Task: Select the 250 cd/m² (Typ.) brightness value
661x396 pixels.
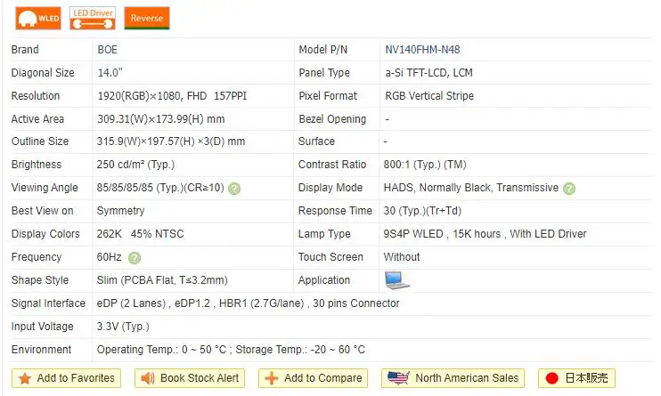Action: click(135, 165)
